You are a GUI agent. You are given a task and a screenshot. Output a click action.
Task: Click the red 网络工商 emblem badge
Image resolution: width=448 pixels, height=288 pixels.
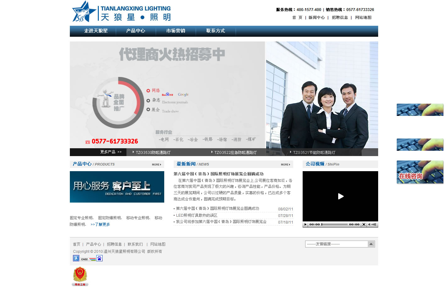80,276
